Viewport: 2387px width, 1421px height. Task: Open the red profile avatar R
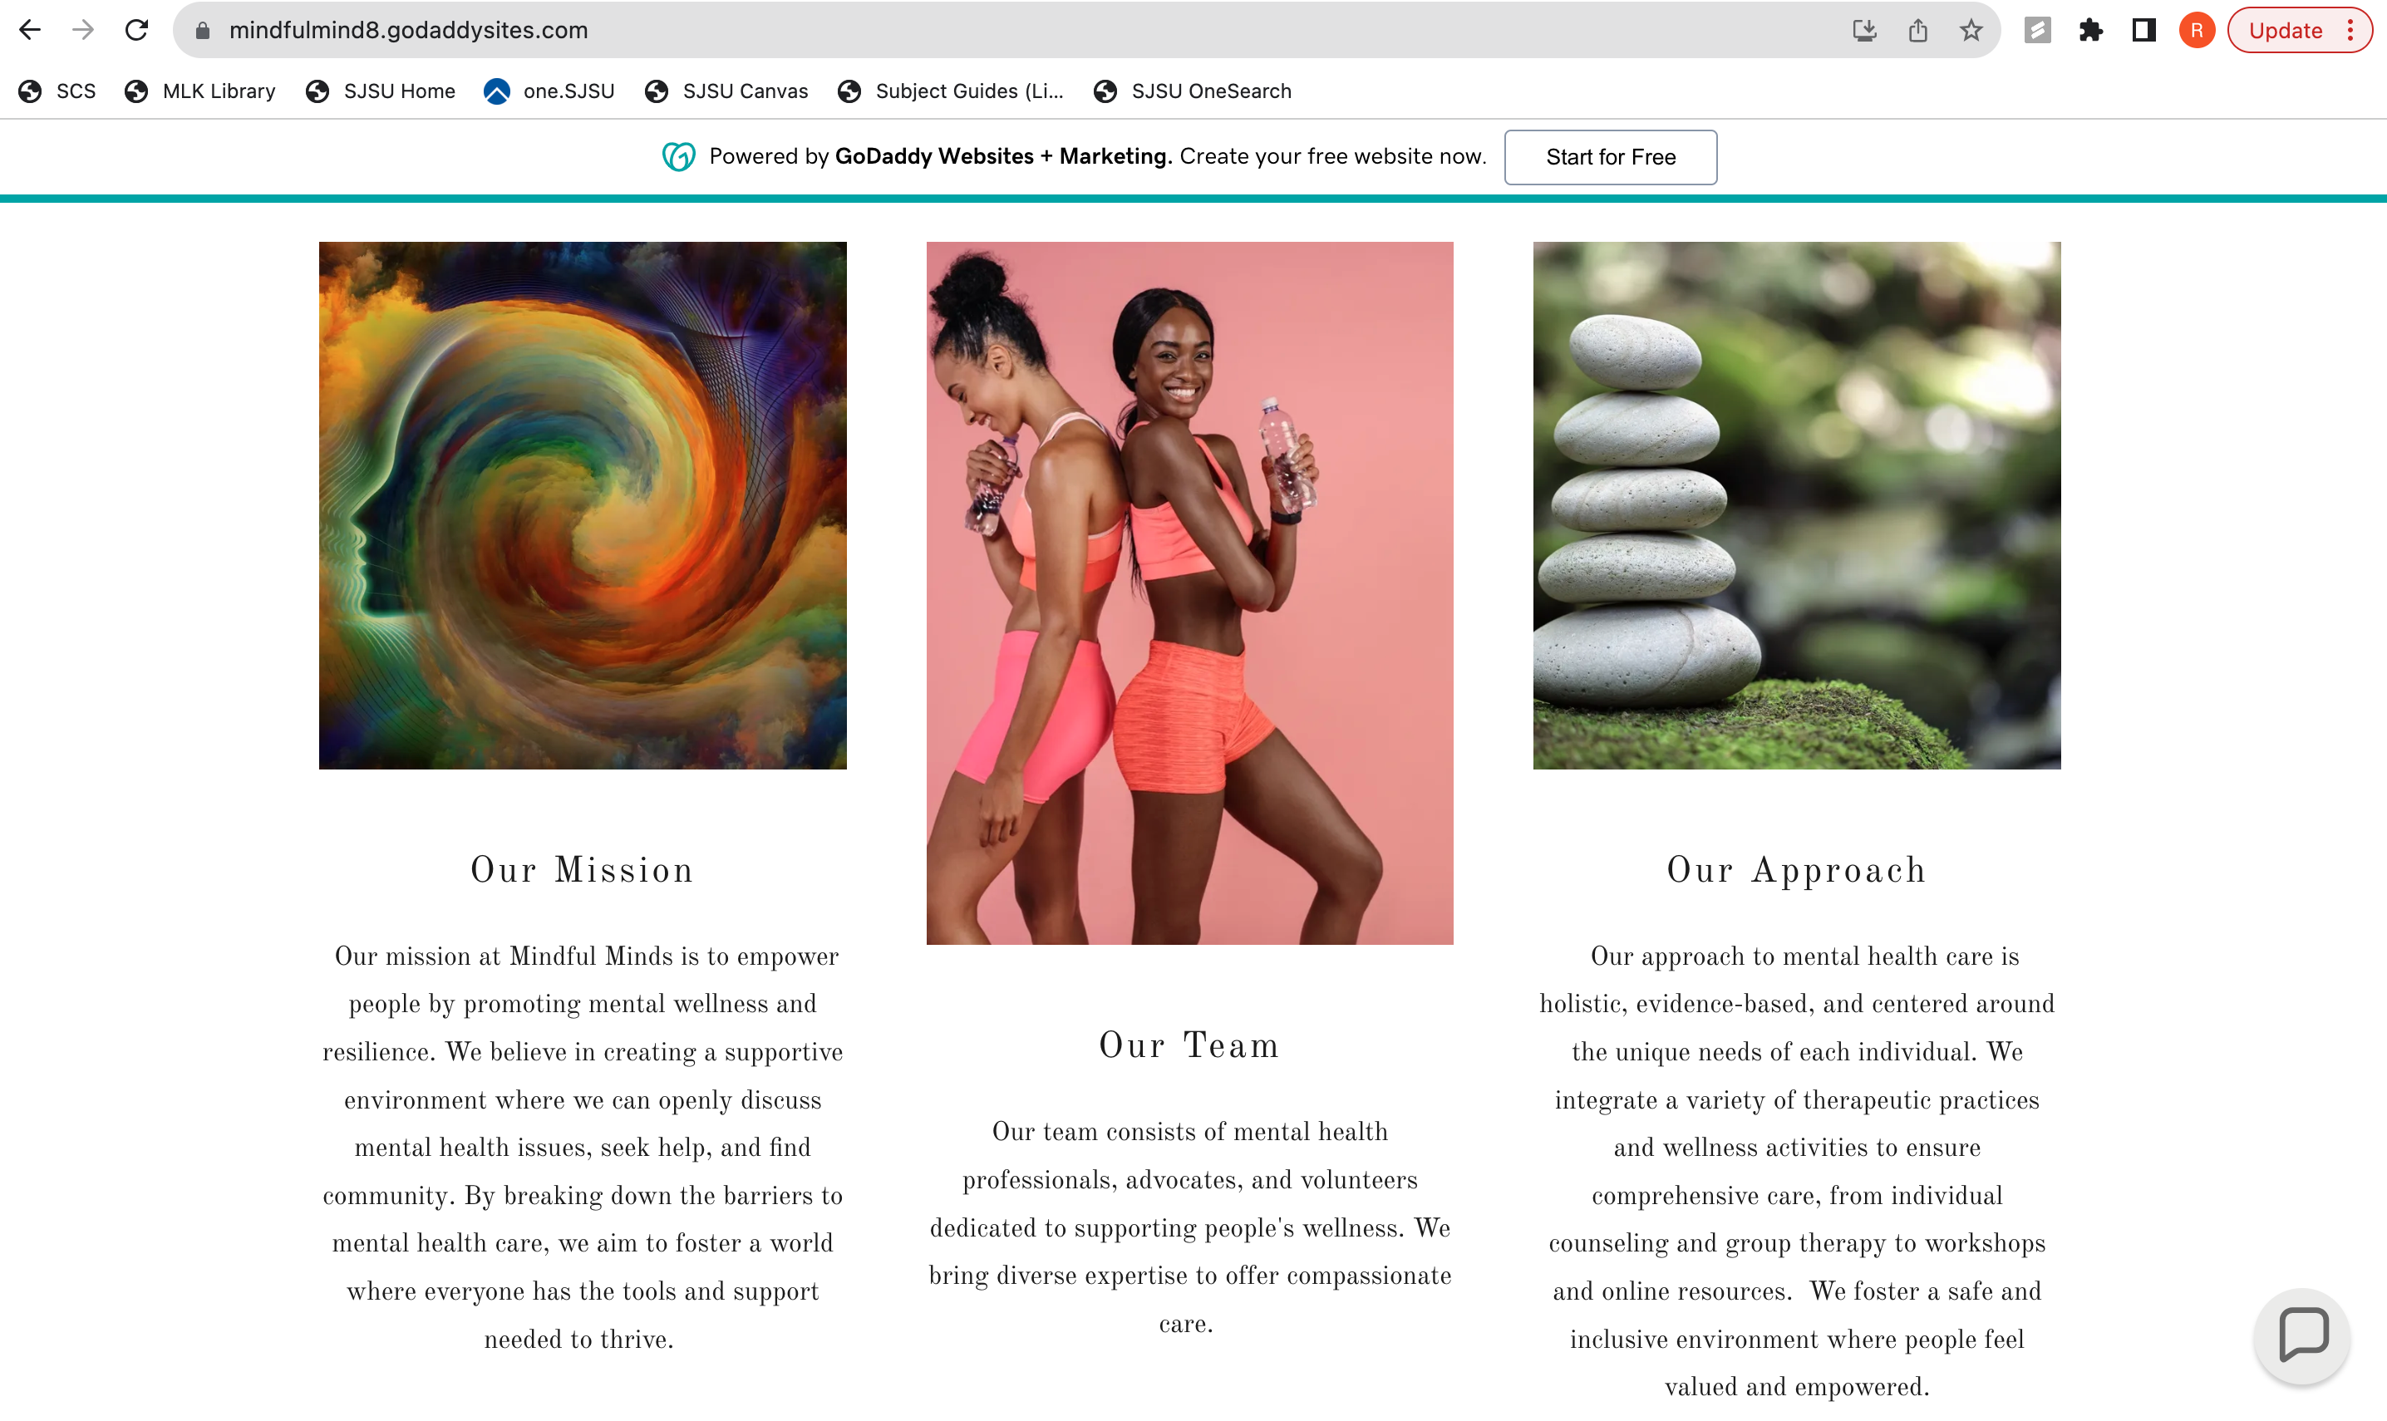click(x=2197, y=31)
